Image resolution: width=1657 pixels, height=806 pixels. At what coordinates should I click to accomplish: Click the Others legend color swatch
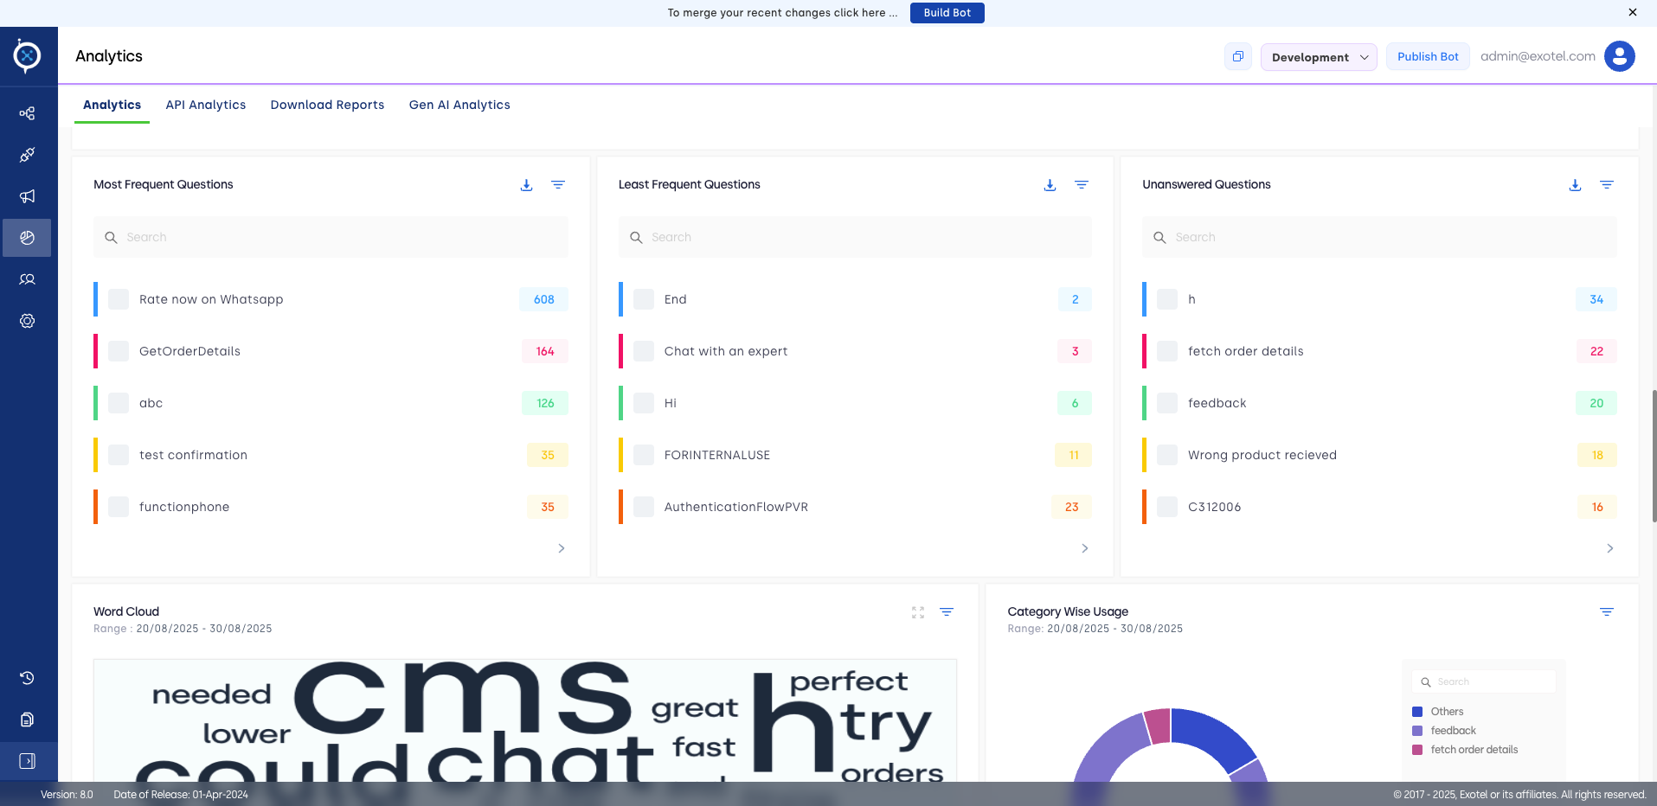point(1417,712)
